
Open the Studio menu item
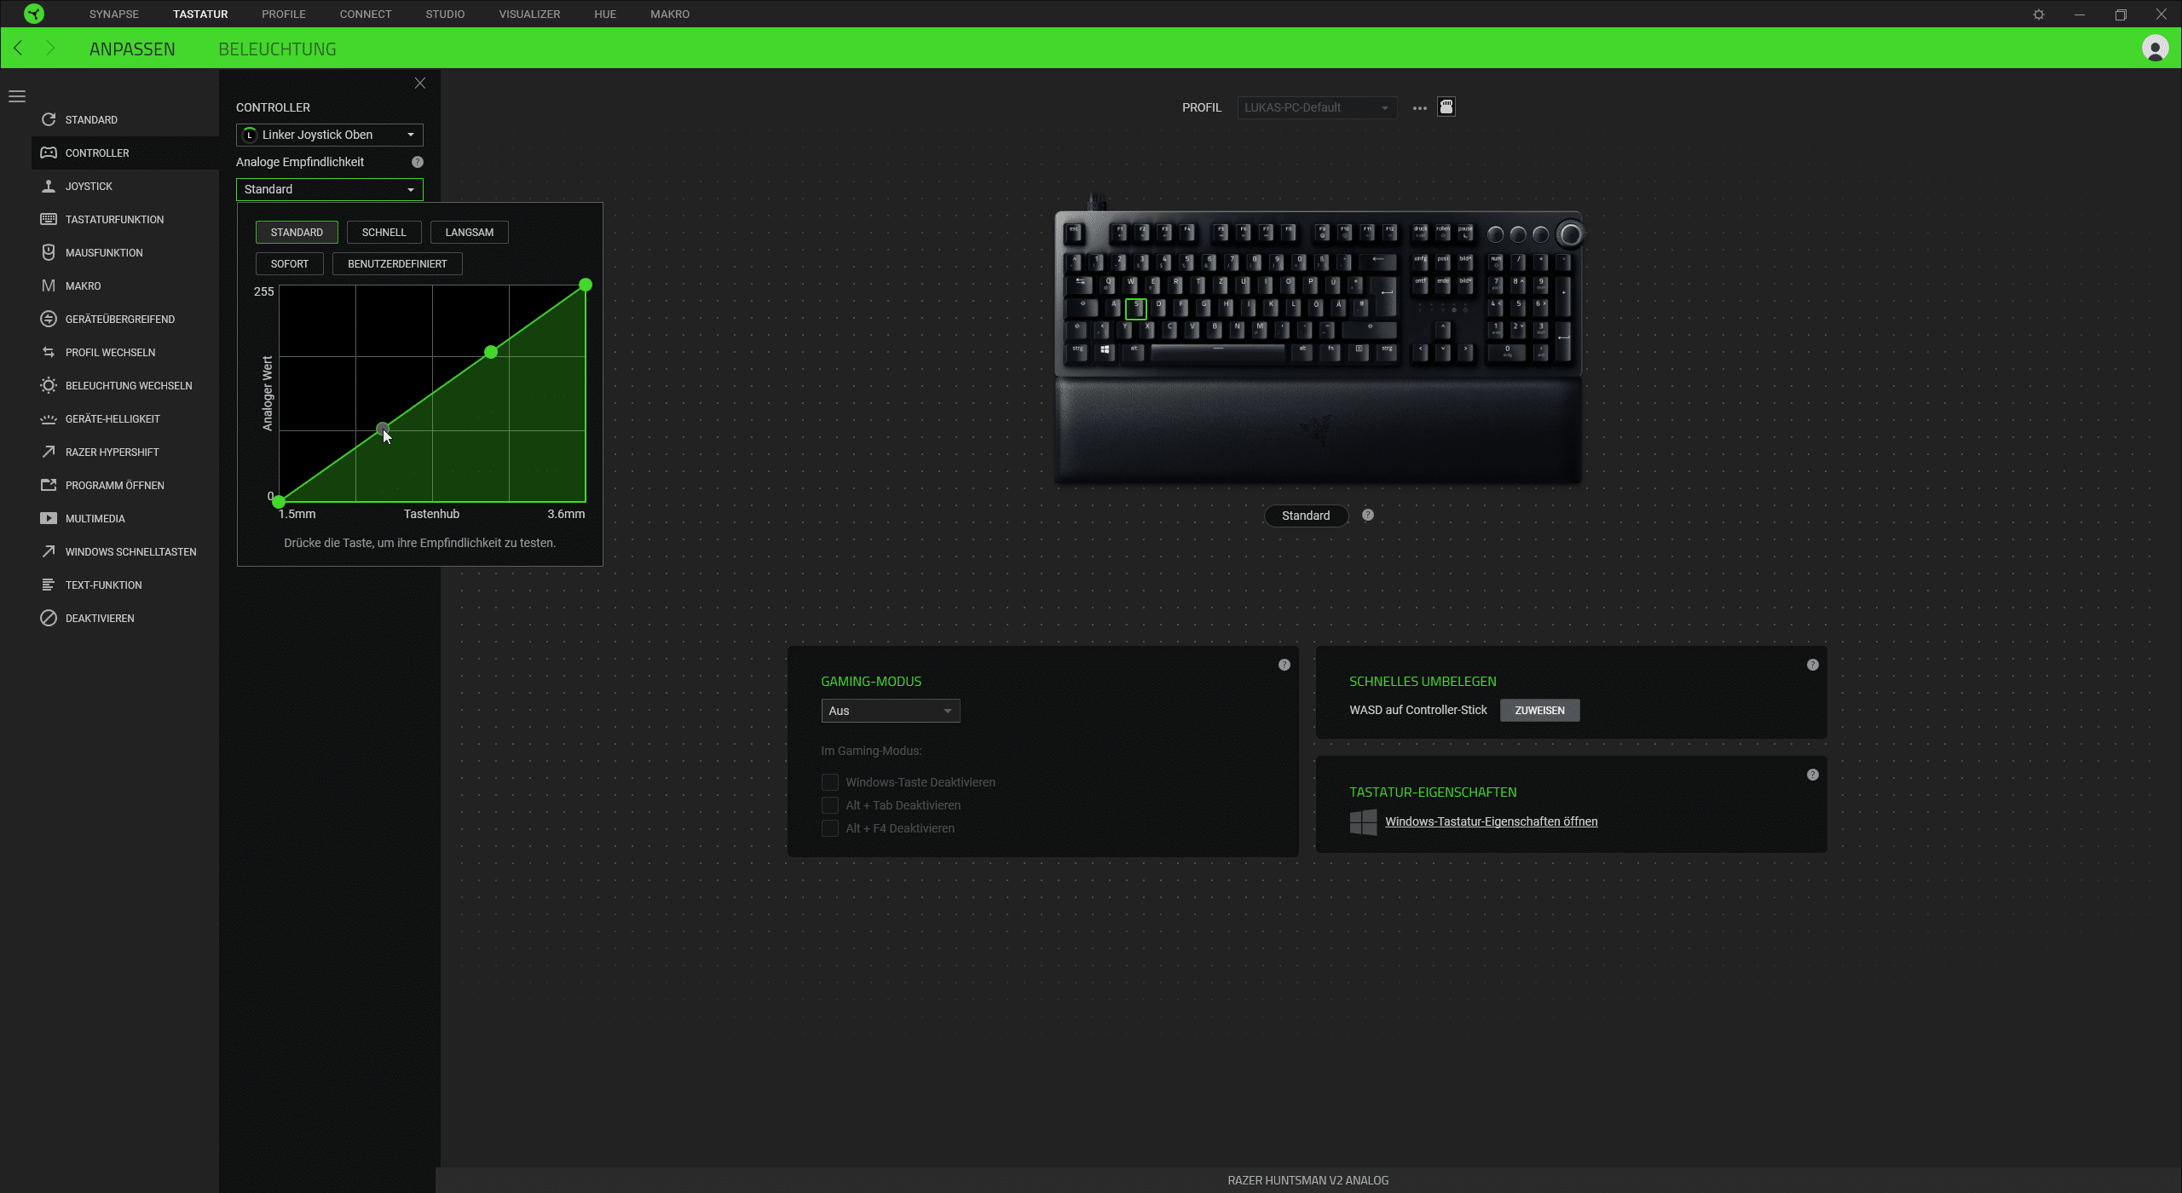445,14
